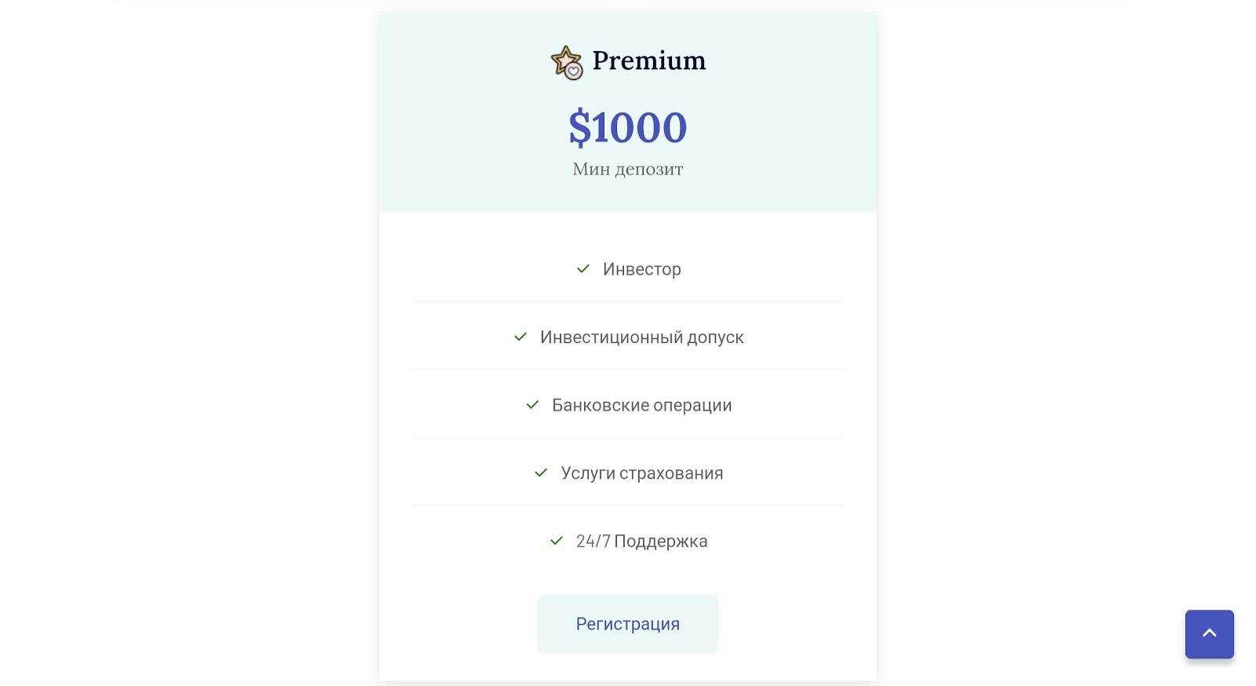Viewport: 1256px width, 686px height.
Task: Select the Инвестор feature text
Action: pyautogui.click(x=642, y=269)
